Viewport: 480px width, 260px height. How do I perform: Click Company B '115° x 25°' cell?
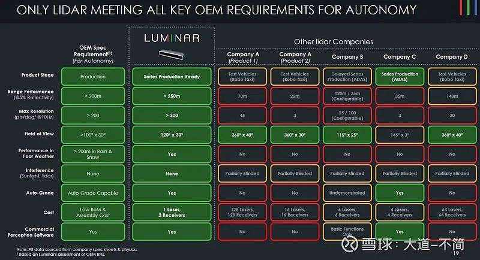click(347, 135)
